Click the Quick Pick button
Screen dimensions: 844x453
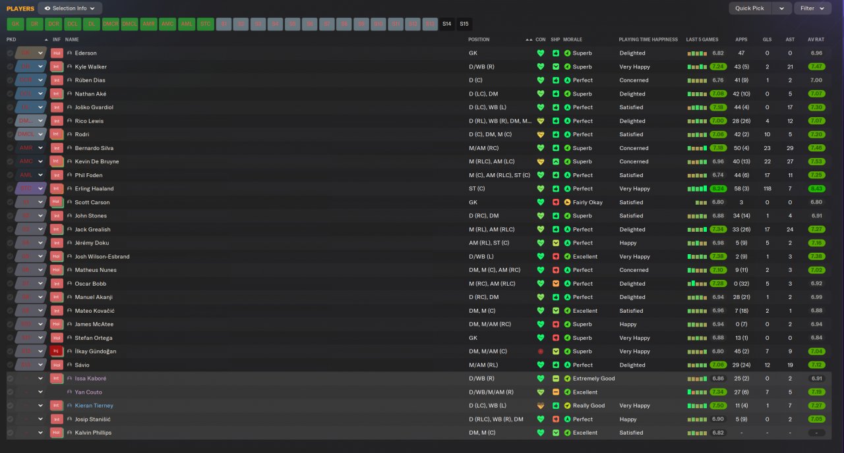point(750,9)
